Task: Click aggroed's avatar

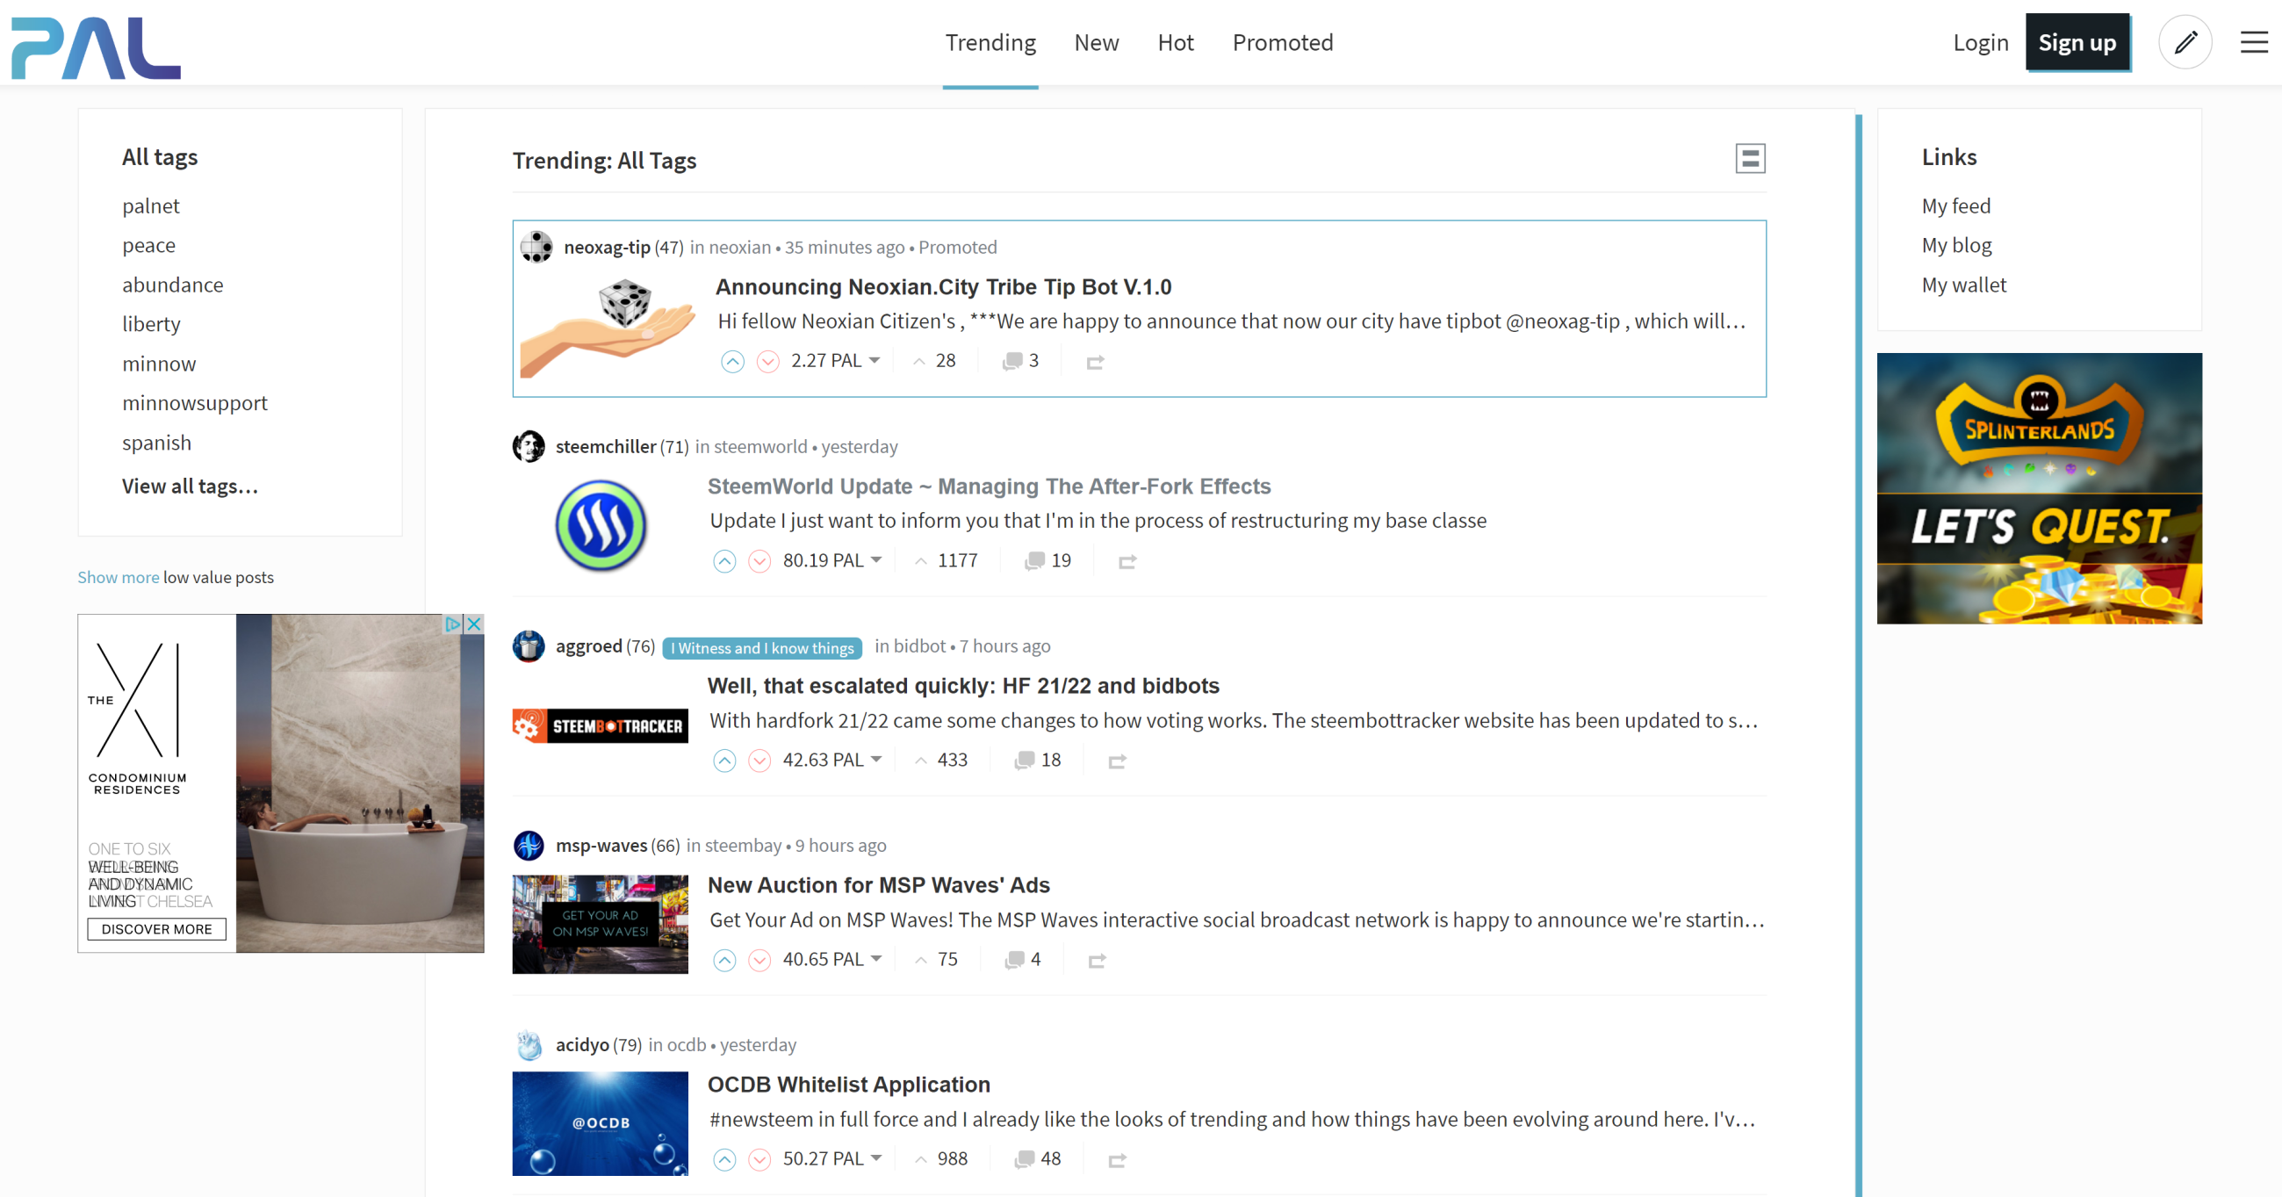Action: coord(529,645)
